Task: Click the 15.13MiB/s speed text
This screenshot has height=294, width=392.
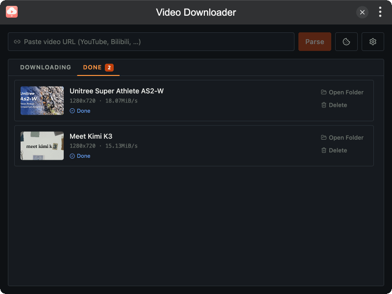Action: [x=121, y=146]
